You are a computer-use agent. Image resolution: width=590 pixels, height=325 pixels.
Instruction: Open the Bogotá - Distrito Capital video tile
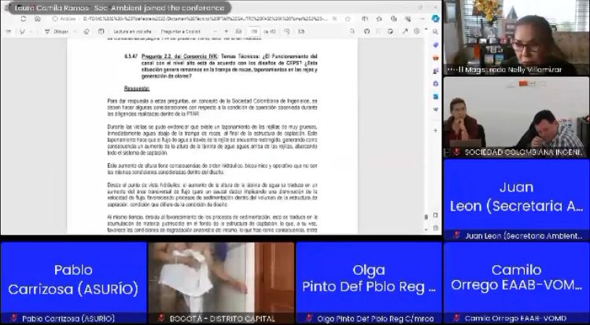click(x=221, y=283)
